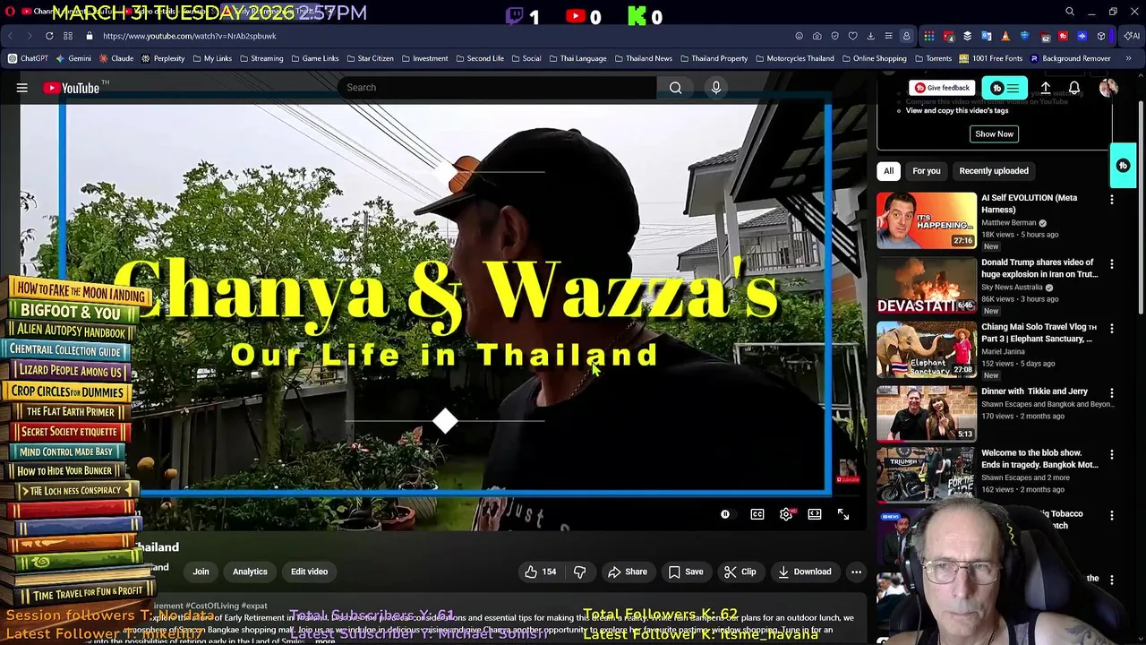Click the Show Now button in sidebar card

tap(994, 133)
